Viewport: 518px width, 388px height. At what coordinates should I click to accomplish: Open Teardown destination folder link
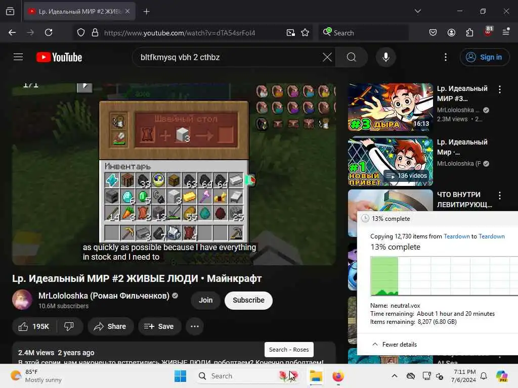(x=492, y=236)
